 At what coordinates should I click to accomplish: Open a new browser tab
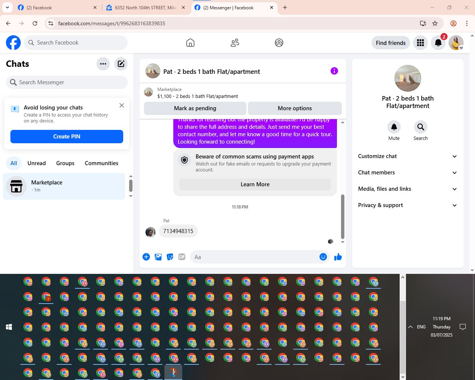pyautogui.click(x=285, y=7)
